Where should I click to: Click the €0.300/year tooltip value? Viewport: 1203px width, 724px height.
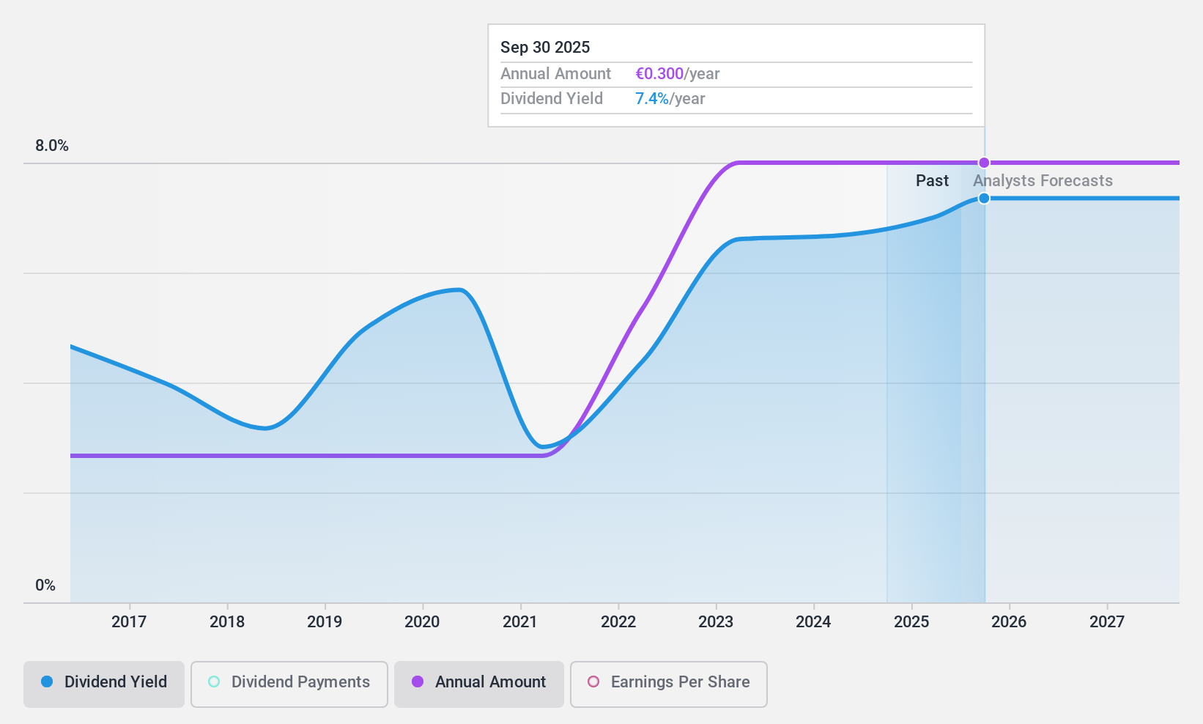678,74
